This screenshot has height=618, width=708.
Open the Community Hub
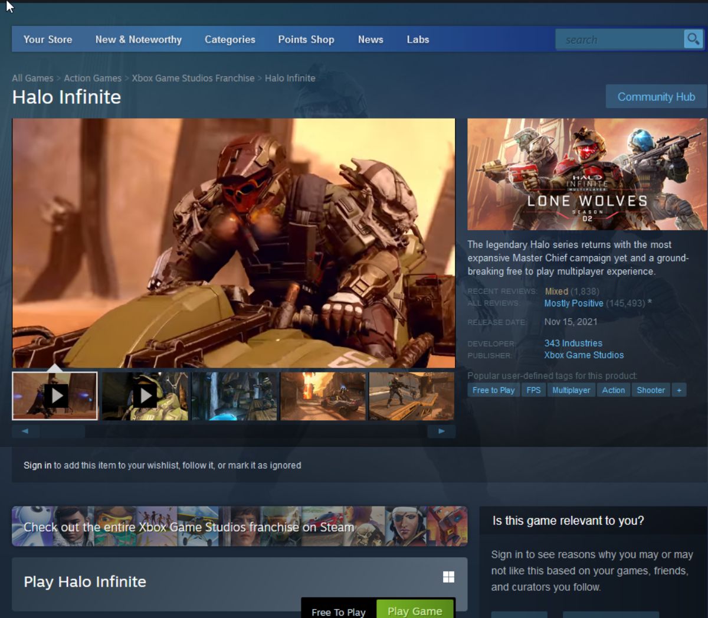656,96
